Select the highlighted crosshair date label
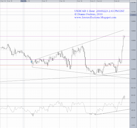This screenshot has height=128, width=137. tap(23, 1)
